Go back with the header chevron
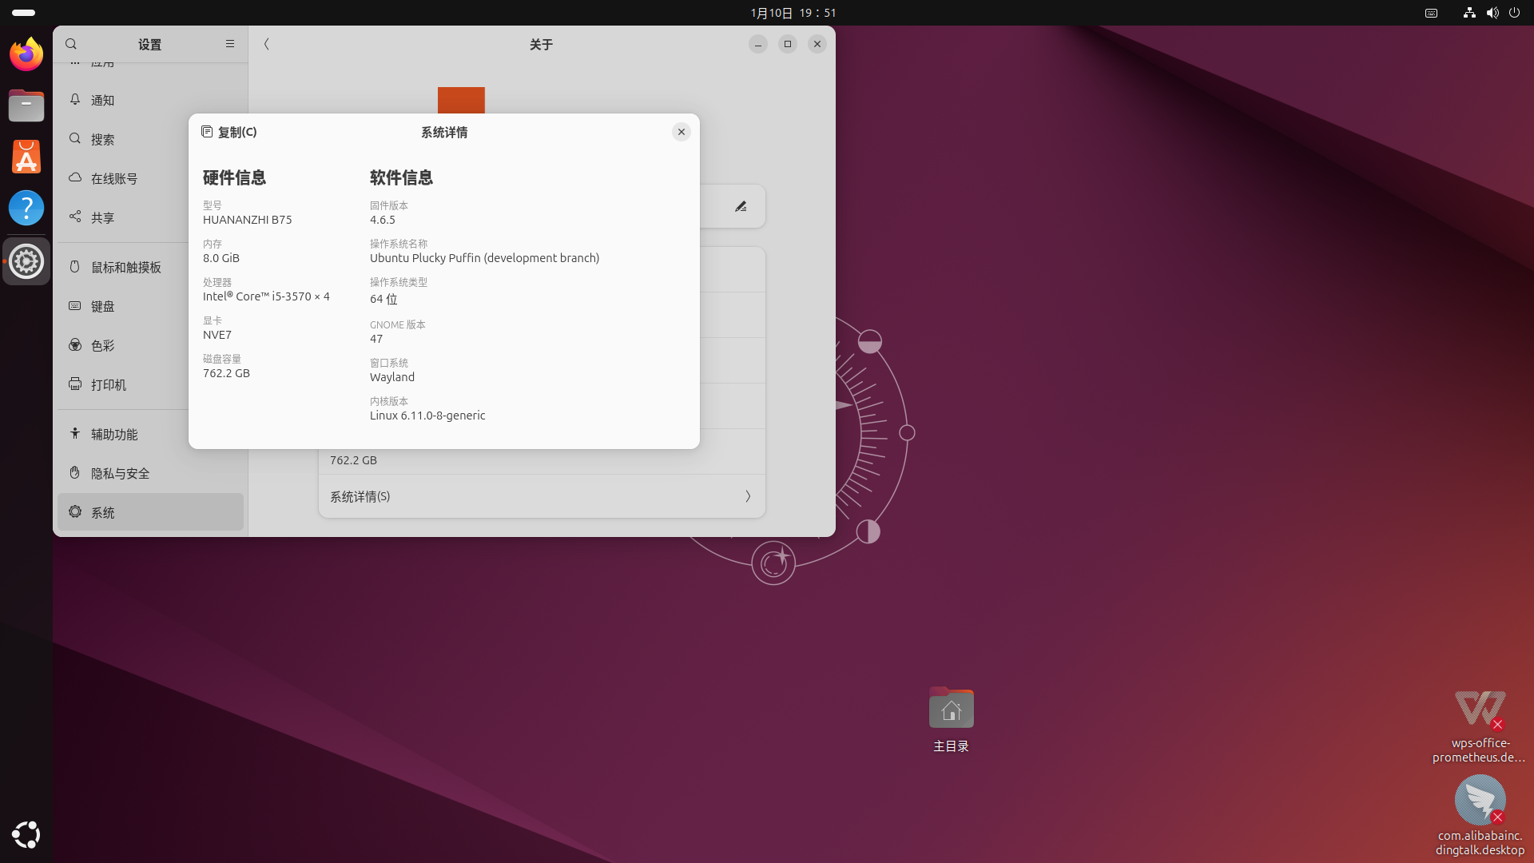The image size is (1534, 863). tap(267, 44)
